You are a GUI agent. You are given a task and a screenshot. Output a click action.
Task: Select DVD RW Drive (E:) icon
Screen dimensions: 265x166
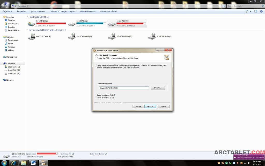coord(32,36)
